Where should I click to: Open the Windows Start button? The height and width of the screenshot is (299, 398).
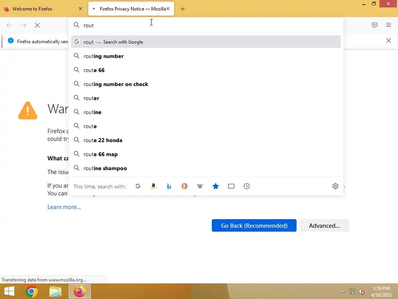(9, 291)
